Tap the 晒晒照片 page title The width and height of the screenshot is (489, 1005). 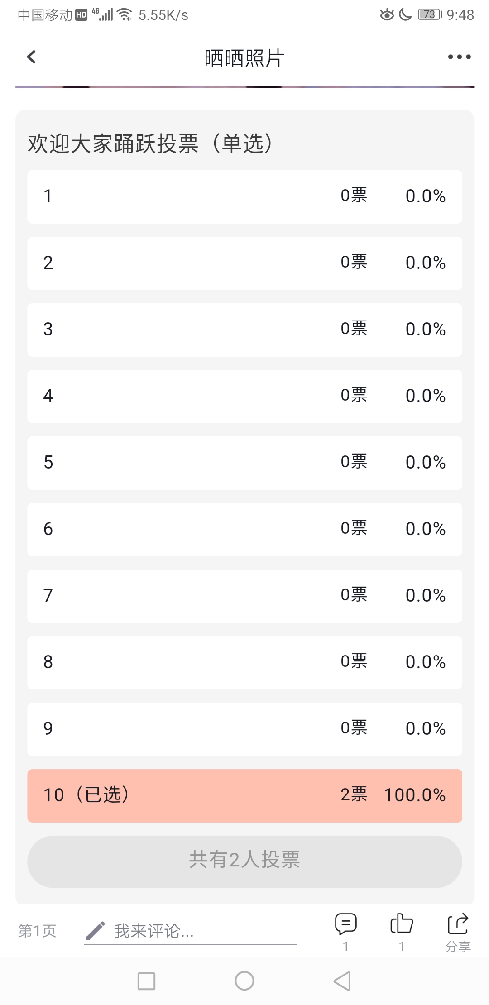(244, 58)
